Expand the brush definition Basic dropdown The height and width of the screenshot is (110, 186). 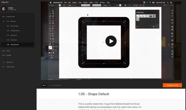[x=97, y=5]
